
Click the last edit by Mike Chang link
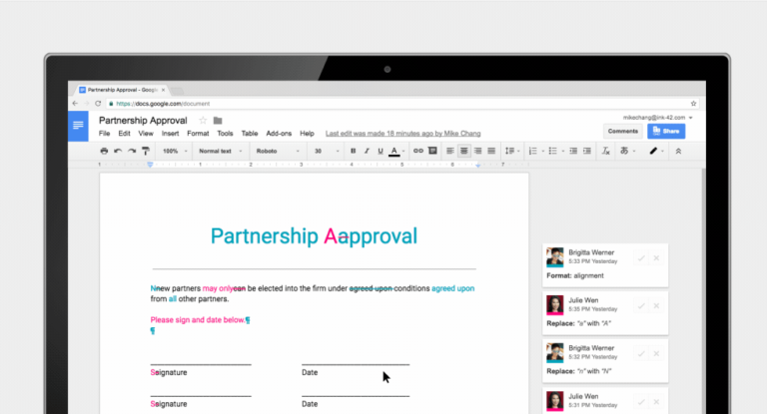click(x=403, y=134)
